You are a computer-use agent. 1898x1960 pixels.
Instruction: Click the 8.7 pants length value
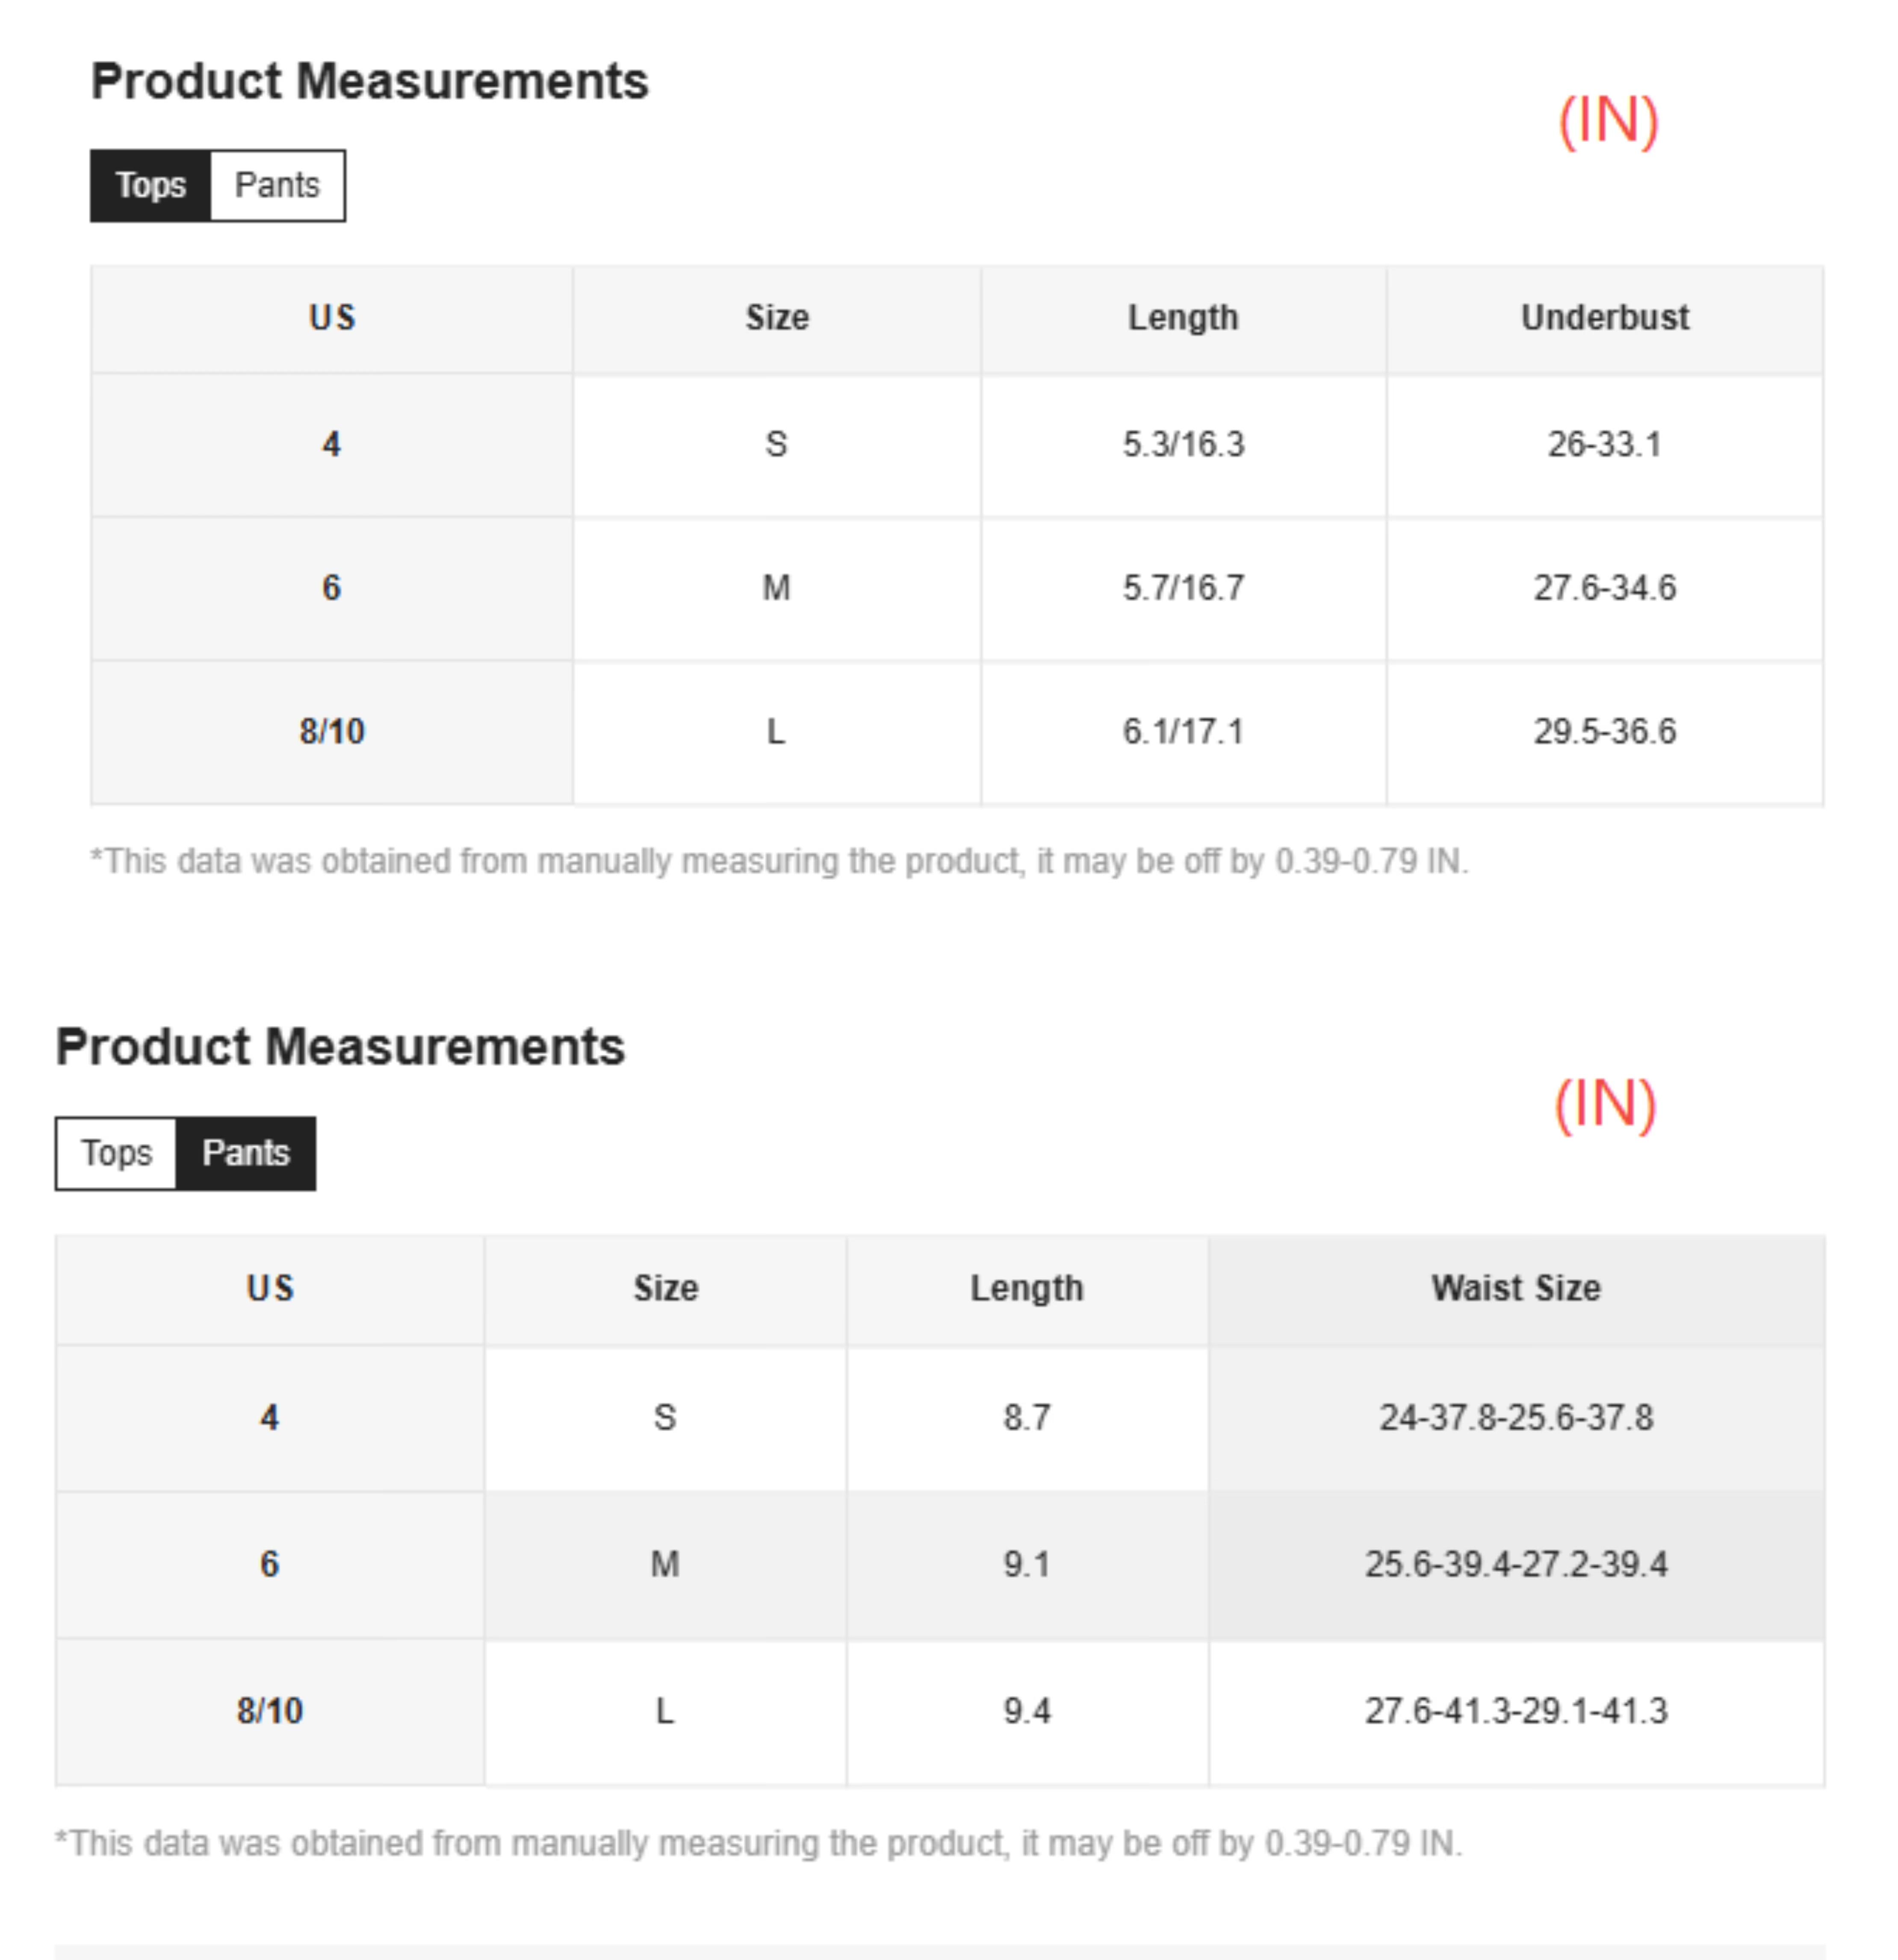pyautogui.click(x=1027, y=1418)
